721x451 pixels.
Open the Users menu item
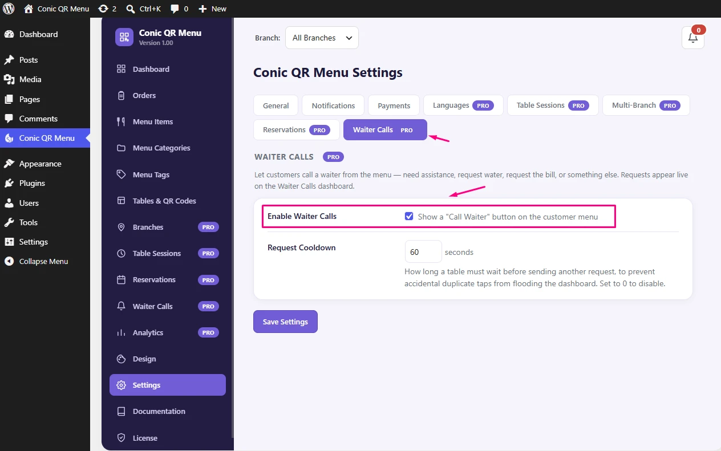(x=45, y=203)
